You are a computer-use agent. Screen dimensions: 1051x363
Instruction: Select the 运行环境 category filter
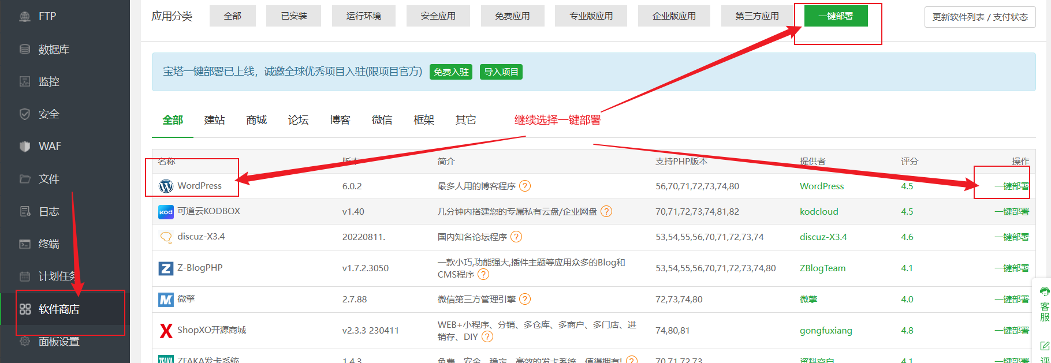click(364, 16)
